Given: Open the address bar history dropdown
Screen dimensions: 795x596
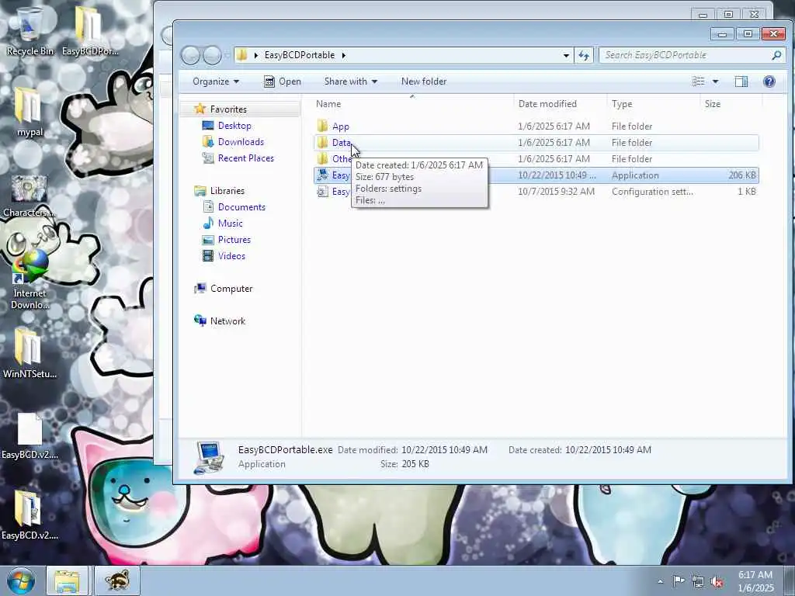Looking at the screenshot, I should 566,55.
